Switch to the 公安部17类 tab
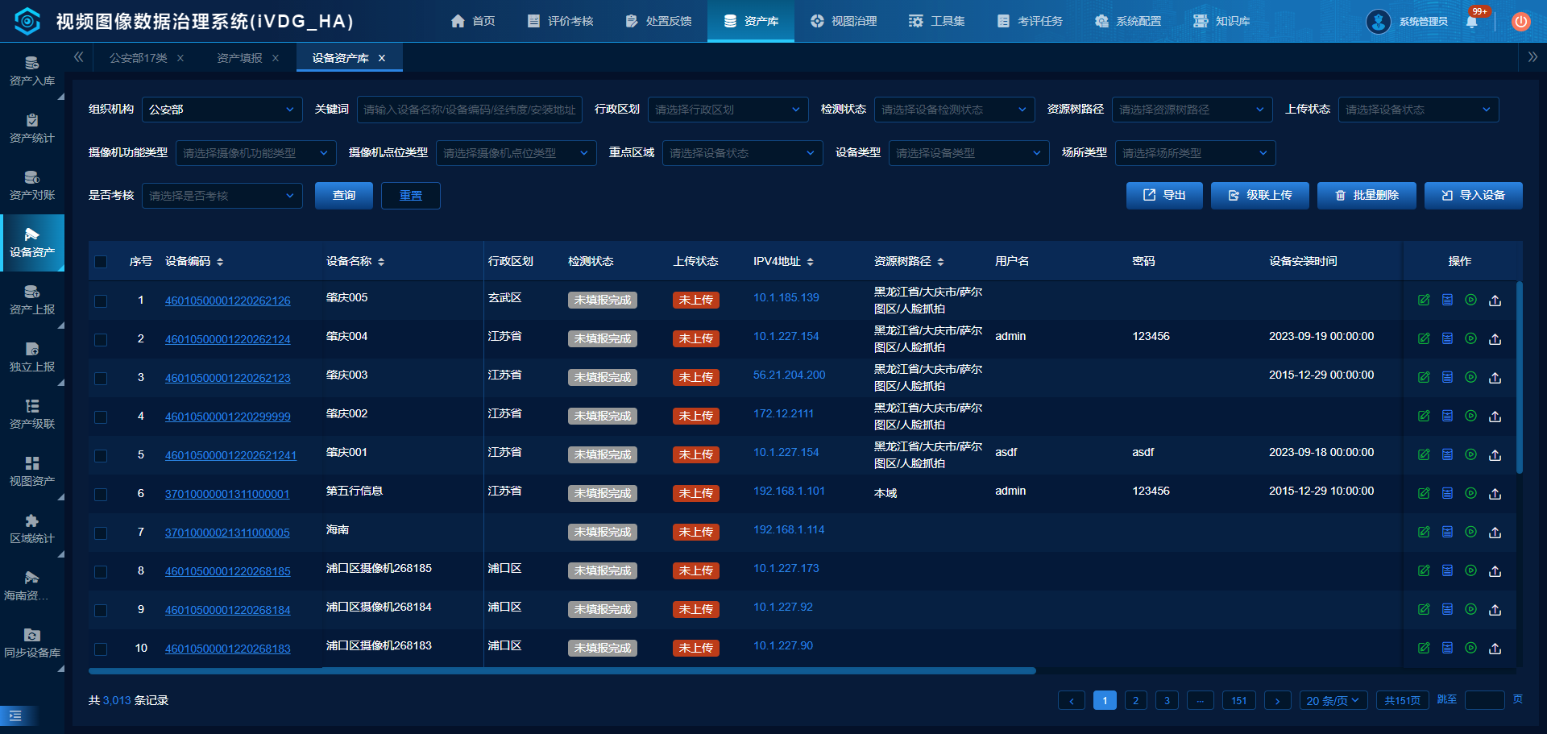The width and height of the screenshot is (1547, 734). point(139,58)
